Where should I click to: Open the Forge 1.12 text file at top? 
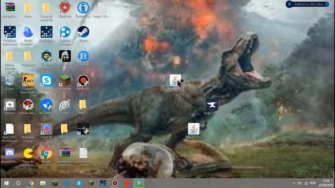(102, 8)
